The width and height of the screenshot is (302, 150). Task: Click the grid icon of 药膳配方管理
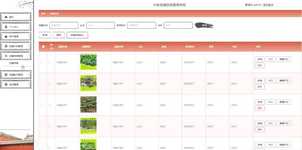tap(6, 75)
